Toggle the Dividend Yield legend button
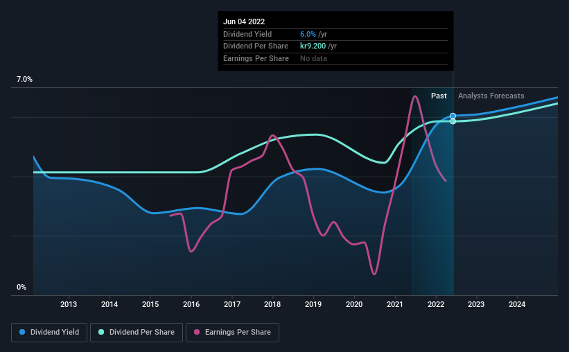Image resolution: width=569 pixels, height=352 pixels. (49, 333)
